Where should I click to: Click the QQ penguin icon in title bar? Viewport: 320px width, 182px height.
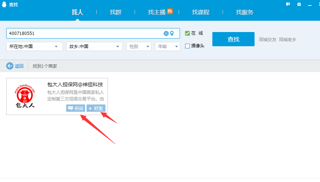[x=4, y=4]
